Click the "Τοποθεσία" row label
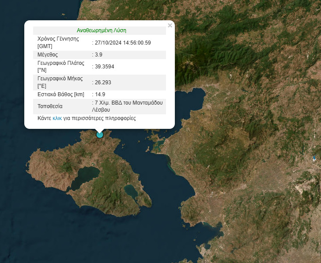This screenshot has width=321, height=263. [50, 106]
